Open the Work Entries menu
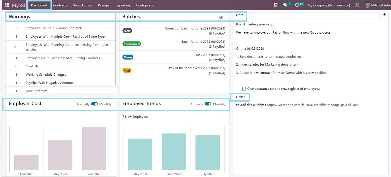This screenshot has width=391, height=177. click(82, 5)
